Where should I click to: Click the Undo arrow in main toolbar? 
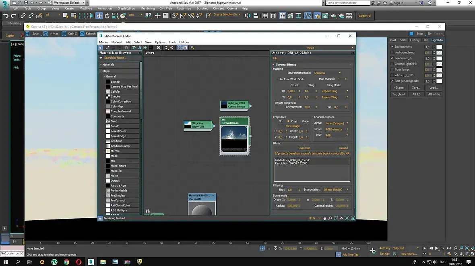click(x=6, y=16)
